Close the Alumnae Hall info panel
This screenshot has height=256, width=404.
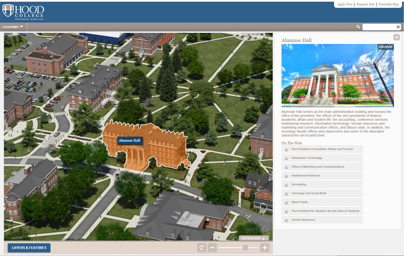point(396,37)
